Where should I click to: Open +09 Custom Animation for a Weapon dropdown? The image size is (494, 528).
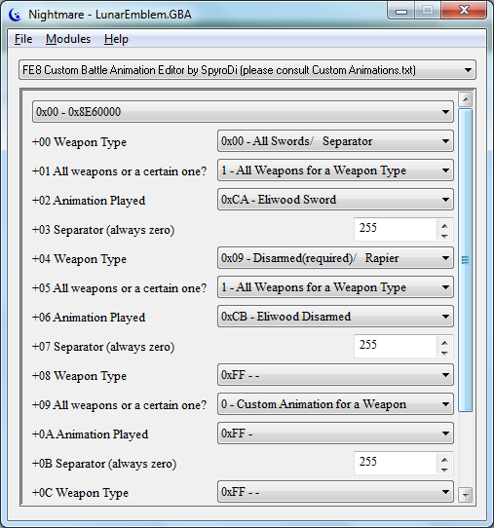point(335,404)
